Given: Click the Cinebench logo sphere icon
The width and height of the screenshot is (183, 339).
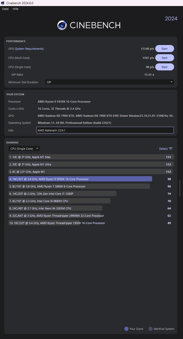Looking at the screenshot, I should pos(62,25).
